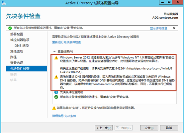Click the 取消 cancel button
184x133 pixels.
[x=169, y=128]
